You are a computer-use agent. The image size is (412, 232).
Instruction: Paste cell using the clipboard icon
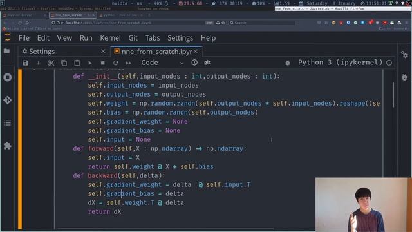point(77,63)
